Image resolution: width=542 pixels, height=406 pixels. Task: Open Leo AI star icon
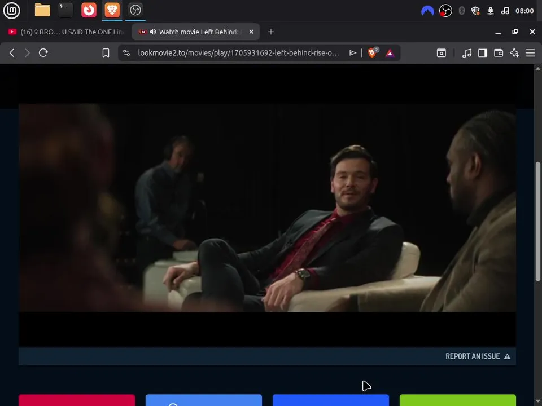coord(514,53)
